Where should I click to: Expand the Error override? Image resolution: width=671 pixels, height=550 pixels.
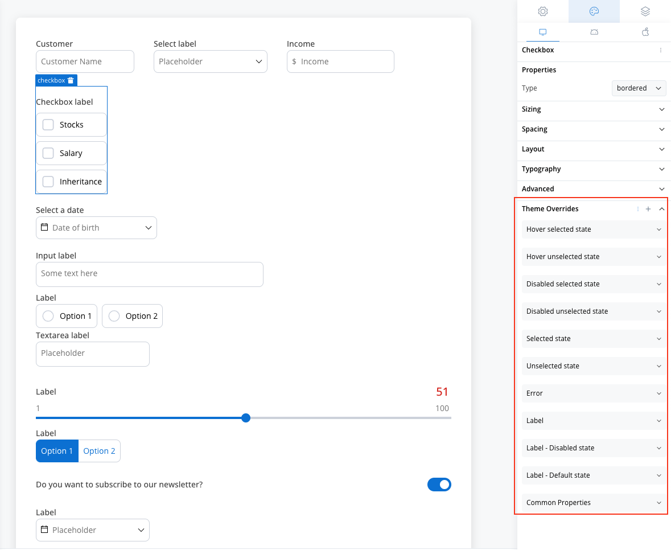point(594,393)
